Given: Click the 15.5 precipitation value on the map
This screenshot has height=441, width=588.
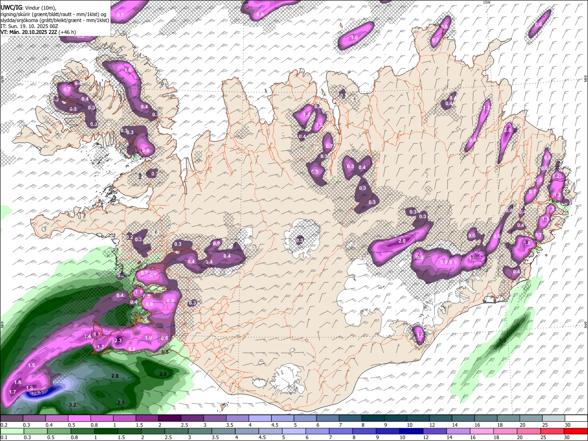Looking at the screenshot, I should (x=37, y=392).
